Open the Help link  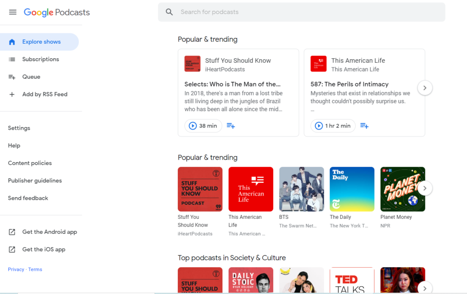[x=14, y=146]
